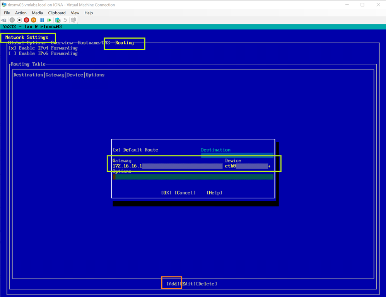Click the Turn Off (black square) icon
386x297 pixels.
19,20
